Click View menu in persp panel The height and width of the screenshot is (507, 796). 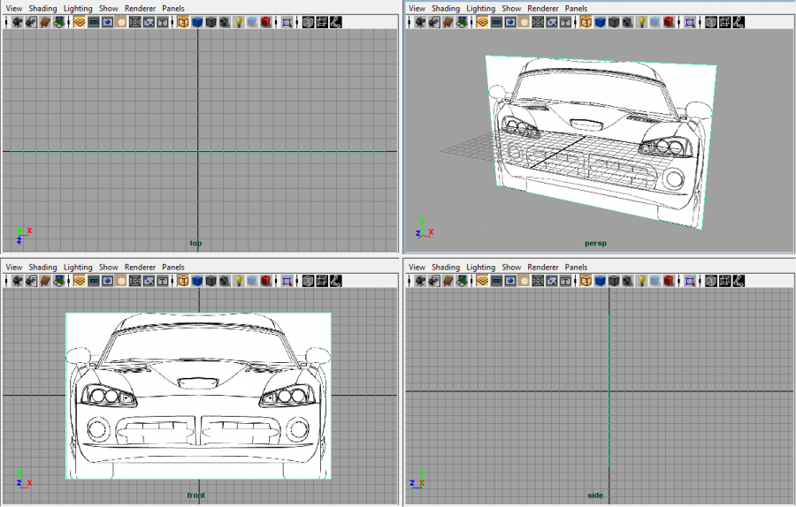pos(417,8)
